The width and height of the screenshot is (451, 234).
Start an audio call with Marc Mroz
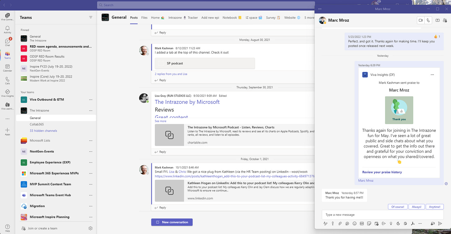(428, 20)
